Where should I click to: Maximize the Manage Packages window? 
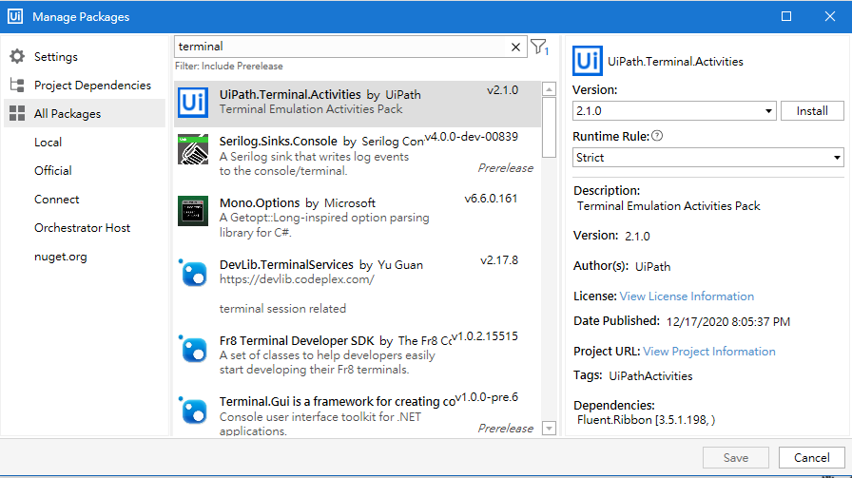tap(786, 16)
